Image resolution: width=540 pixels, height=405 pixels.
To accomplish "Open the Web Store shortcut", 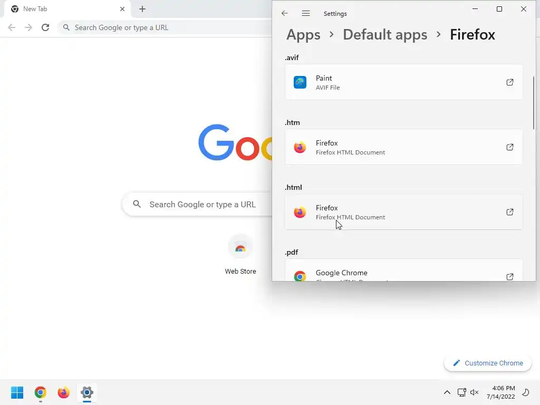I will click(240, 254).
